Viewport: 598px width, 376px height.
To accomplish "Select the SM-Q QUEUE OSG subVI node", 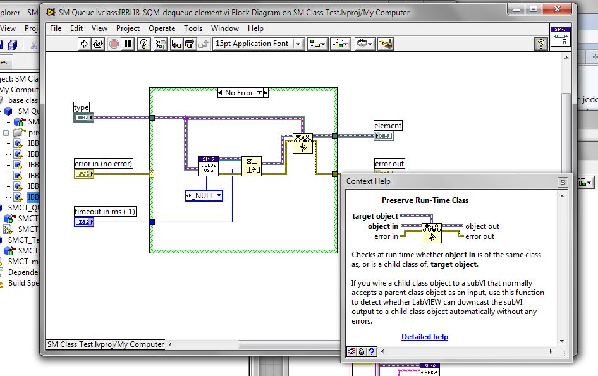I will click(x=209, y=166).
